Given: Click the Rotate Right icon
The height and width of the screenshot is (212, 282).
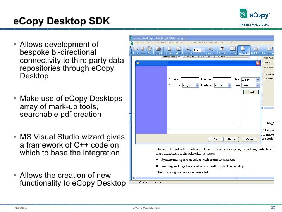Looking at the screenshot, I should [x=269, y=50].
